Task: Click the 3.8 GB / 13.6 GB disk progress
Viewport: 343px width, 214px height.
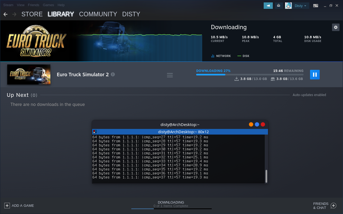Action: (x=287, y=79)
